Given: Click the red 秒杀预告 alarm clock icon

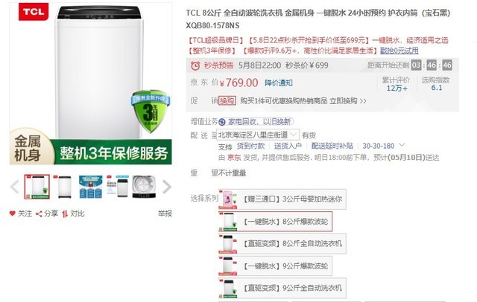Looking at the screenshot, I should pyautogui.click(x=195, y=65).
